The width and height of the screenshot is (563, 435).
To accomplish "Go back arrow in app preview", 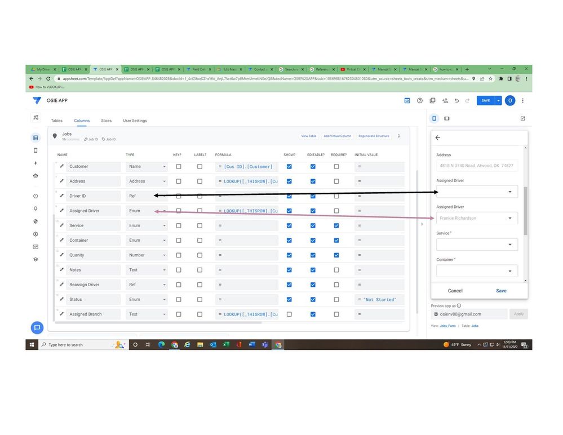I will click(438, 137).
